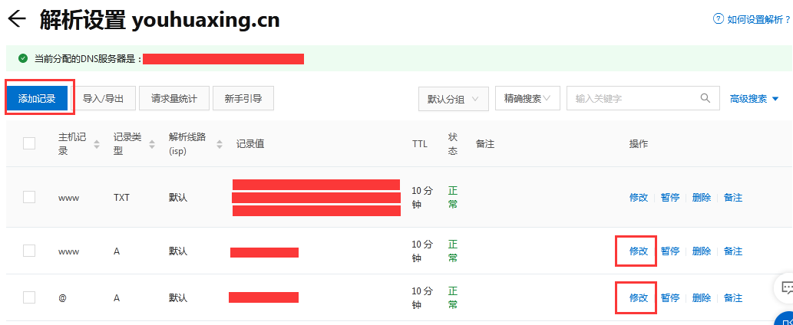Pause the @ A record via 暂停
This screenshot has height=325, width=793.
[x=670, y=297]
